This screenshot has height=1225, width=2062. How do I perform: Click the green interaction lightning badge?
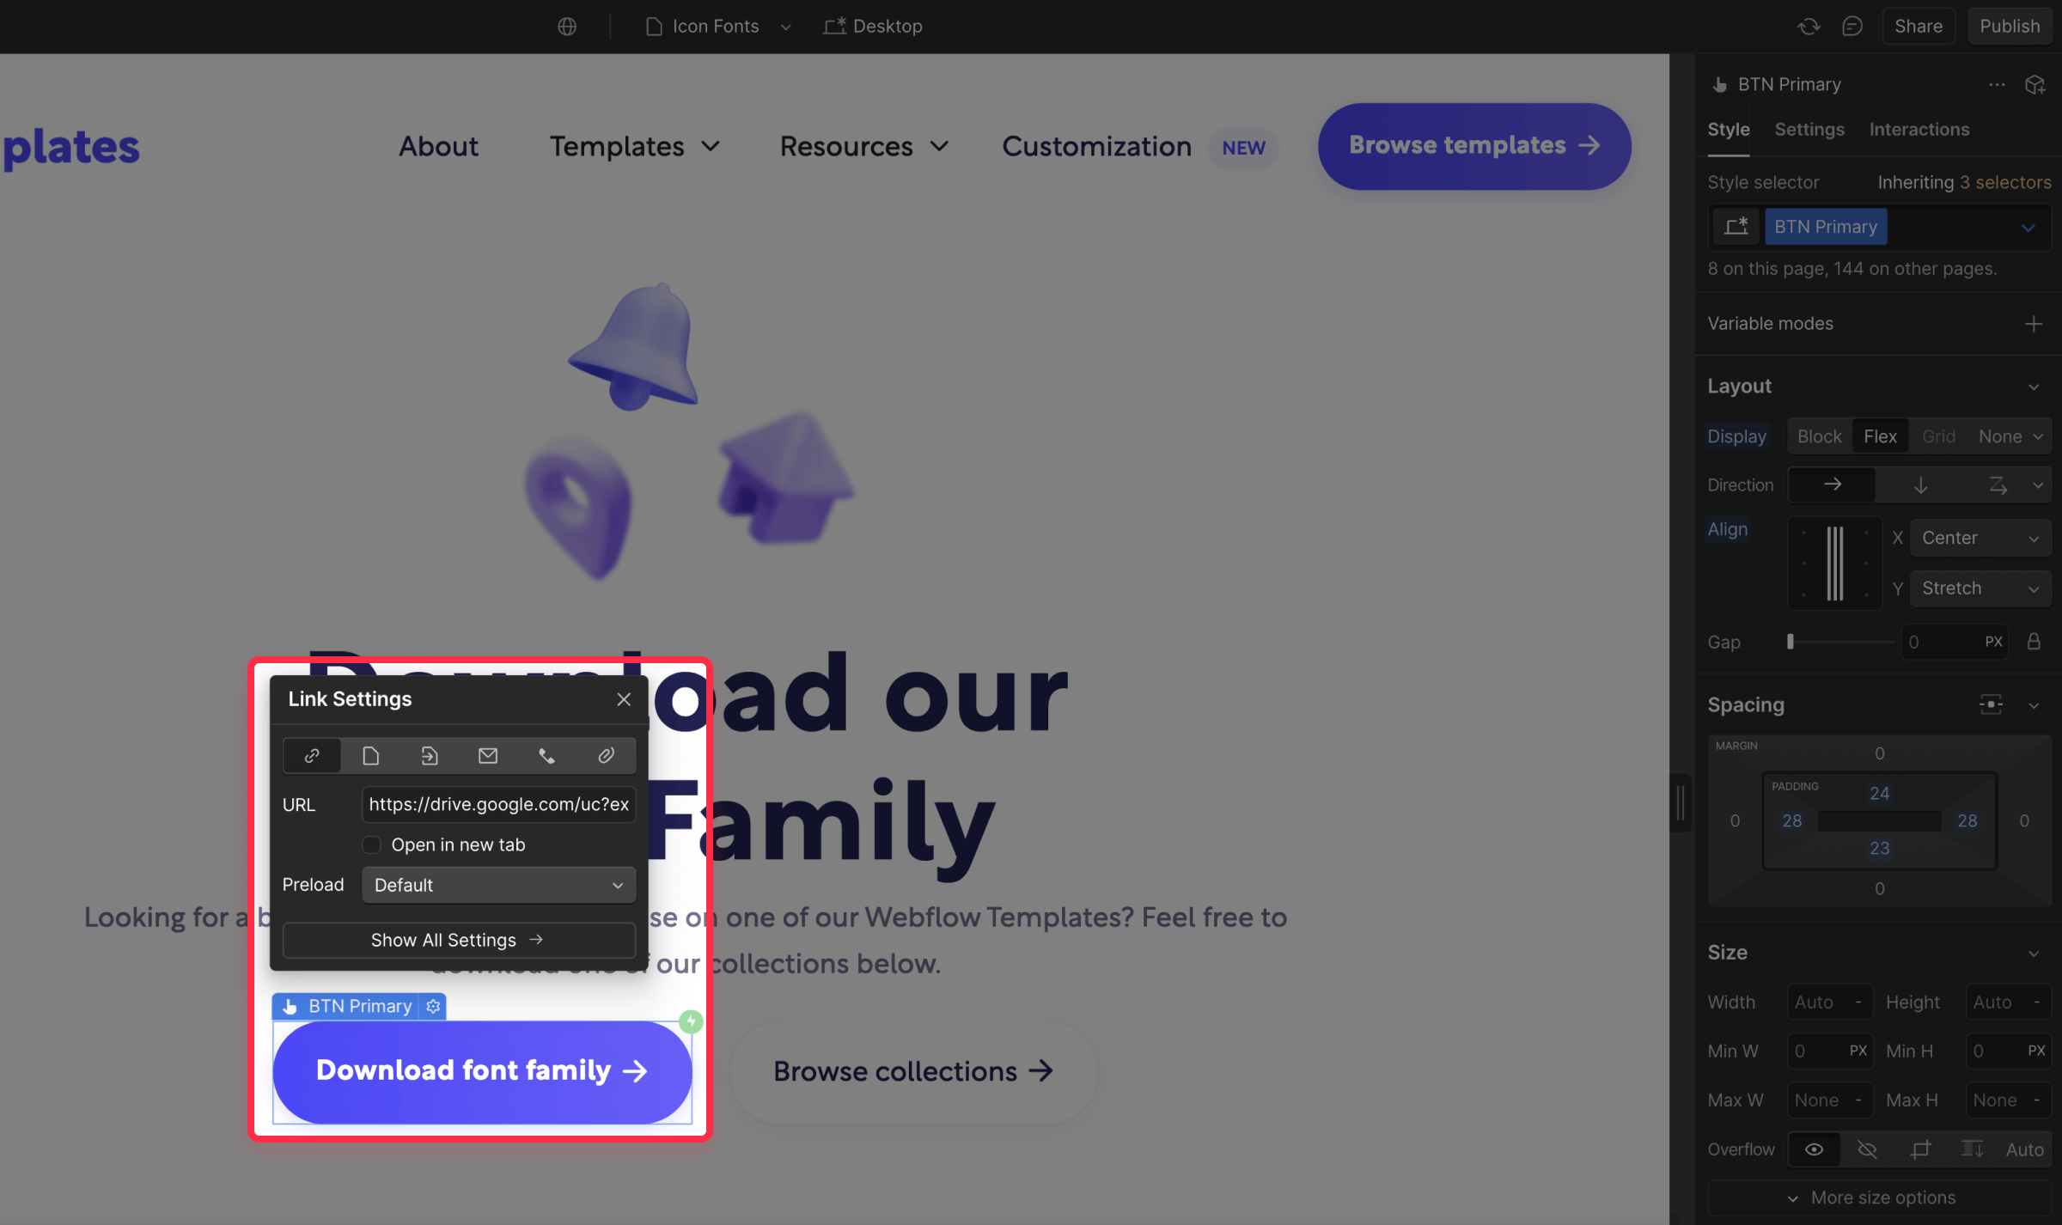pos(691,1021)
